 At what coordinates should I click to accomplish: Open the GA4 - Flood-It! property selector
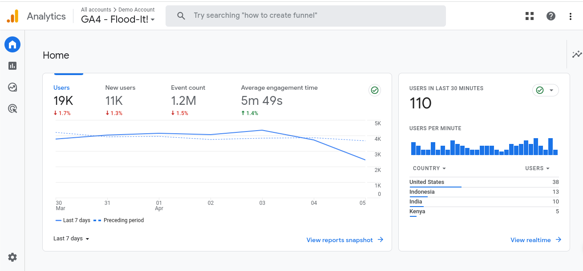[117, 19]
